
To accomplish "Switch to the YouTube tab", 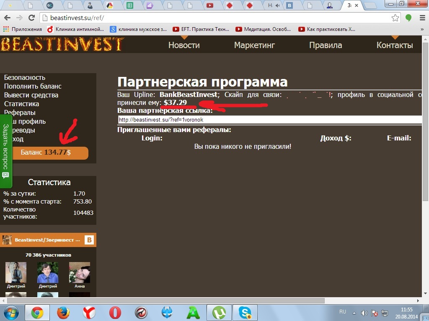I will (x=210, y=5).
